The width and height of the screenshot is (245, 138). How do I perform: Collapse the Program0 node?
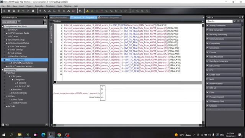tap(13, 80)
